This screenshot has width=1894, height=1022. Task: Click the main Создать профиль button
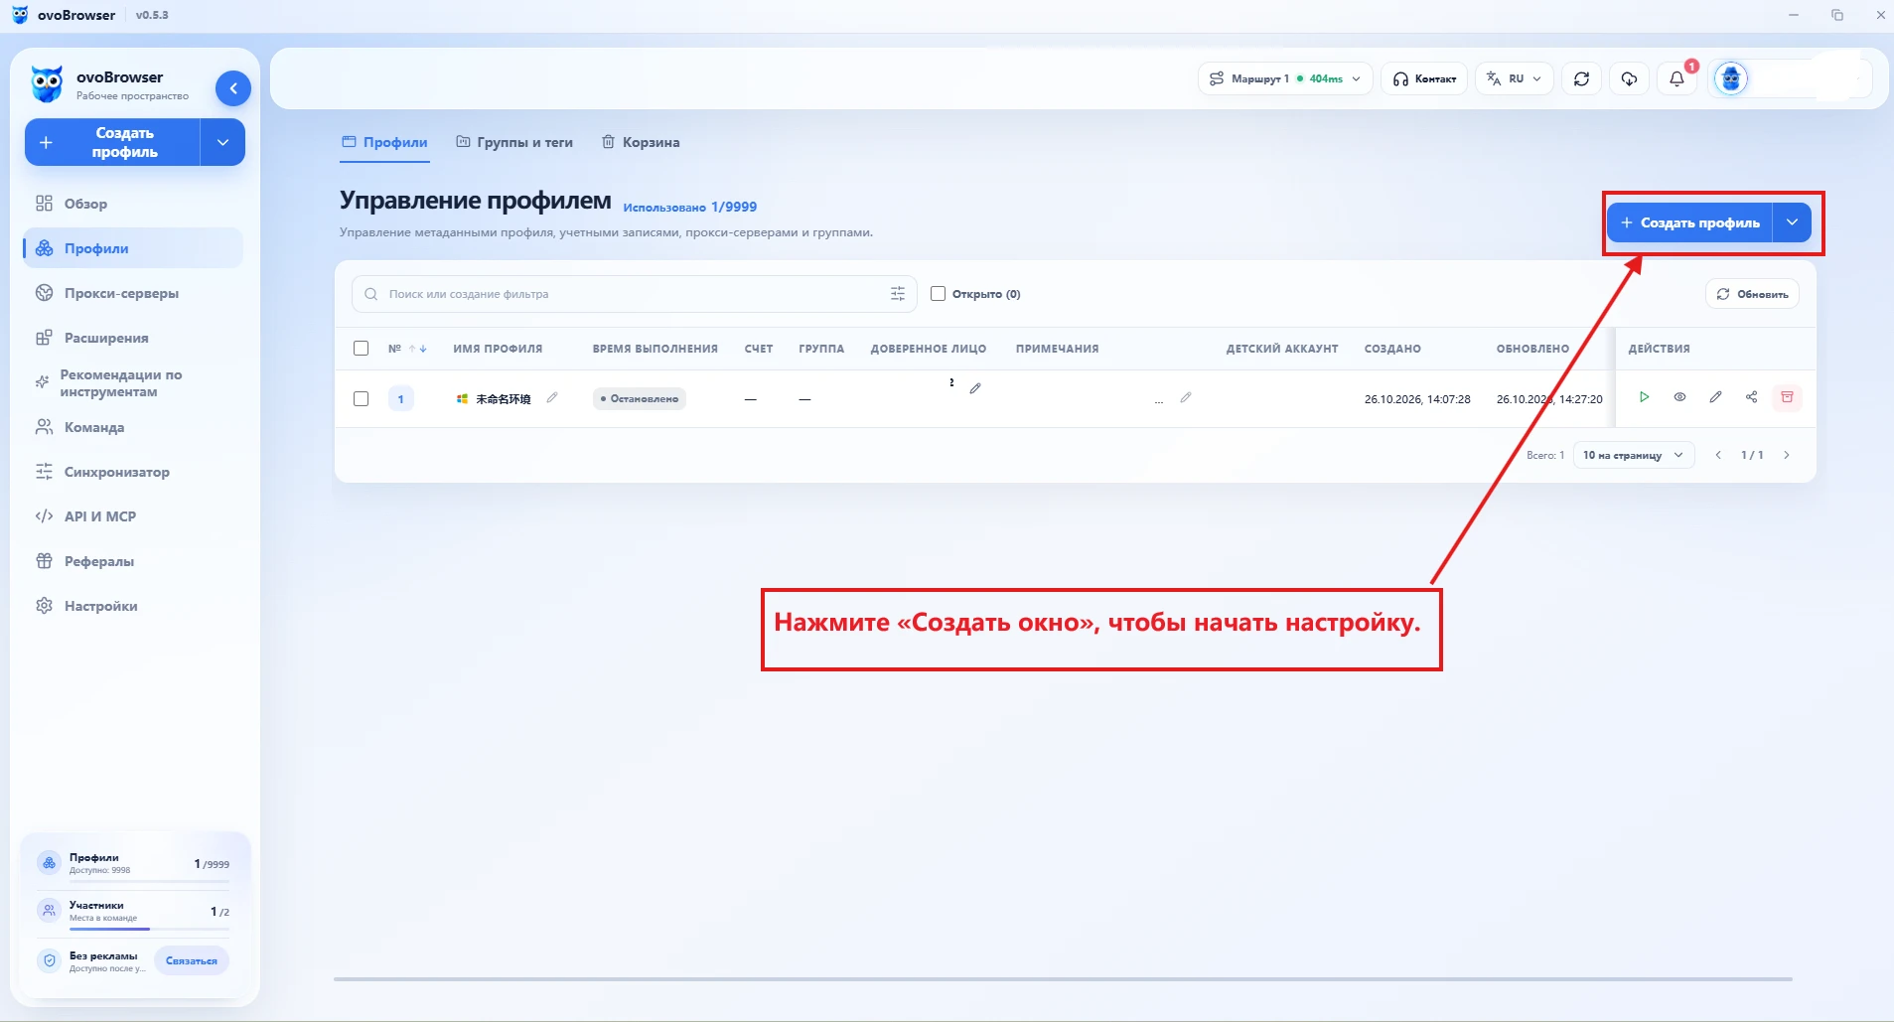[x=1690, y=222]
